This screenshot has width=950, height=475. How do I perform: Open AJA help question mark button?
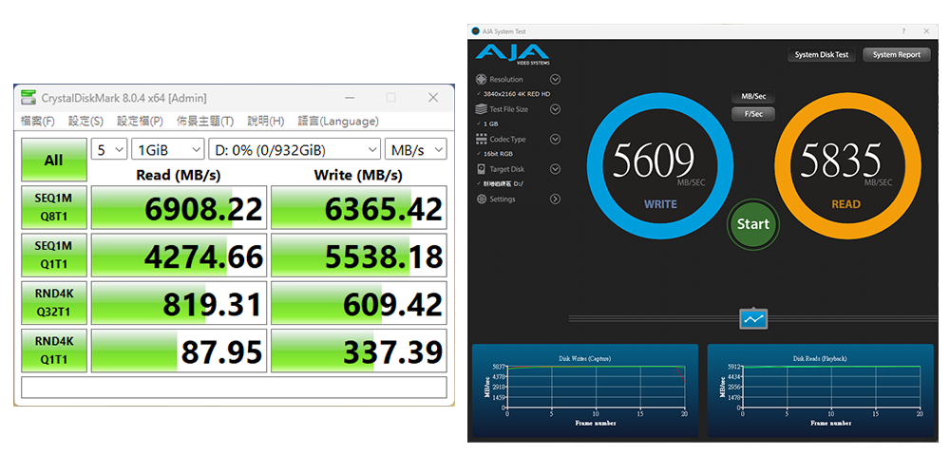(903, 31)
